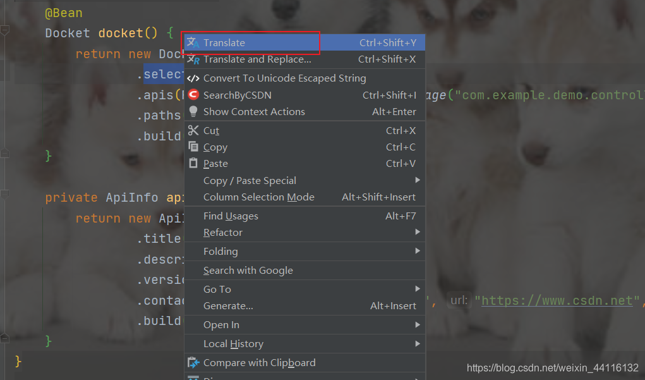Open the Open In menu entry

304,324
